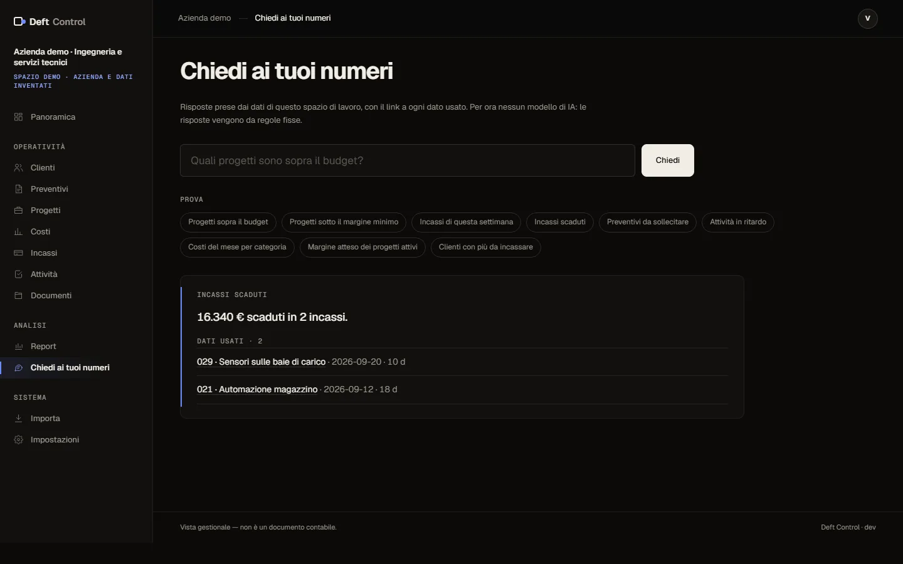Select the Documenti folder icon
903x564 pixels.
point(19,296)
